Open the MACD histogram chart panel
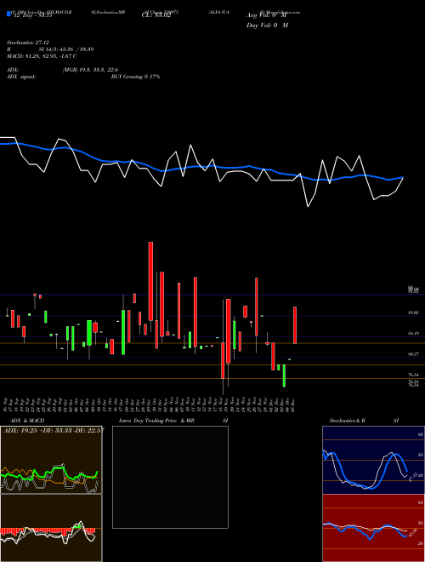425x562 pixels. tap(51, 528)
